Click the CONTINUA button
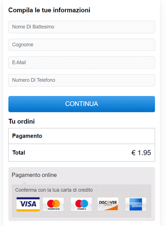167x226 pixels. [82, 104]
